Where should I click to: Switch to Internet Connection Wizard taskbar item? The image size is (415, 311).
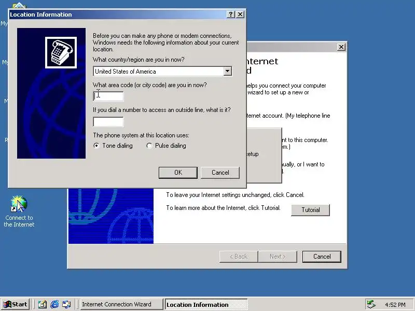click(x=121, y=304)
